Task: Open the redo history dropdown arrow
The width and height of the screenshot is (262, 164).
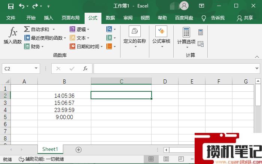Action: (41, 6)
